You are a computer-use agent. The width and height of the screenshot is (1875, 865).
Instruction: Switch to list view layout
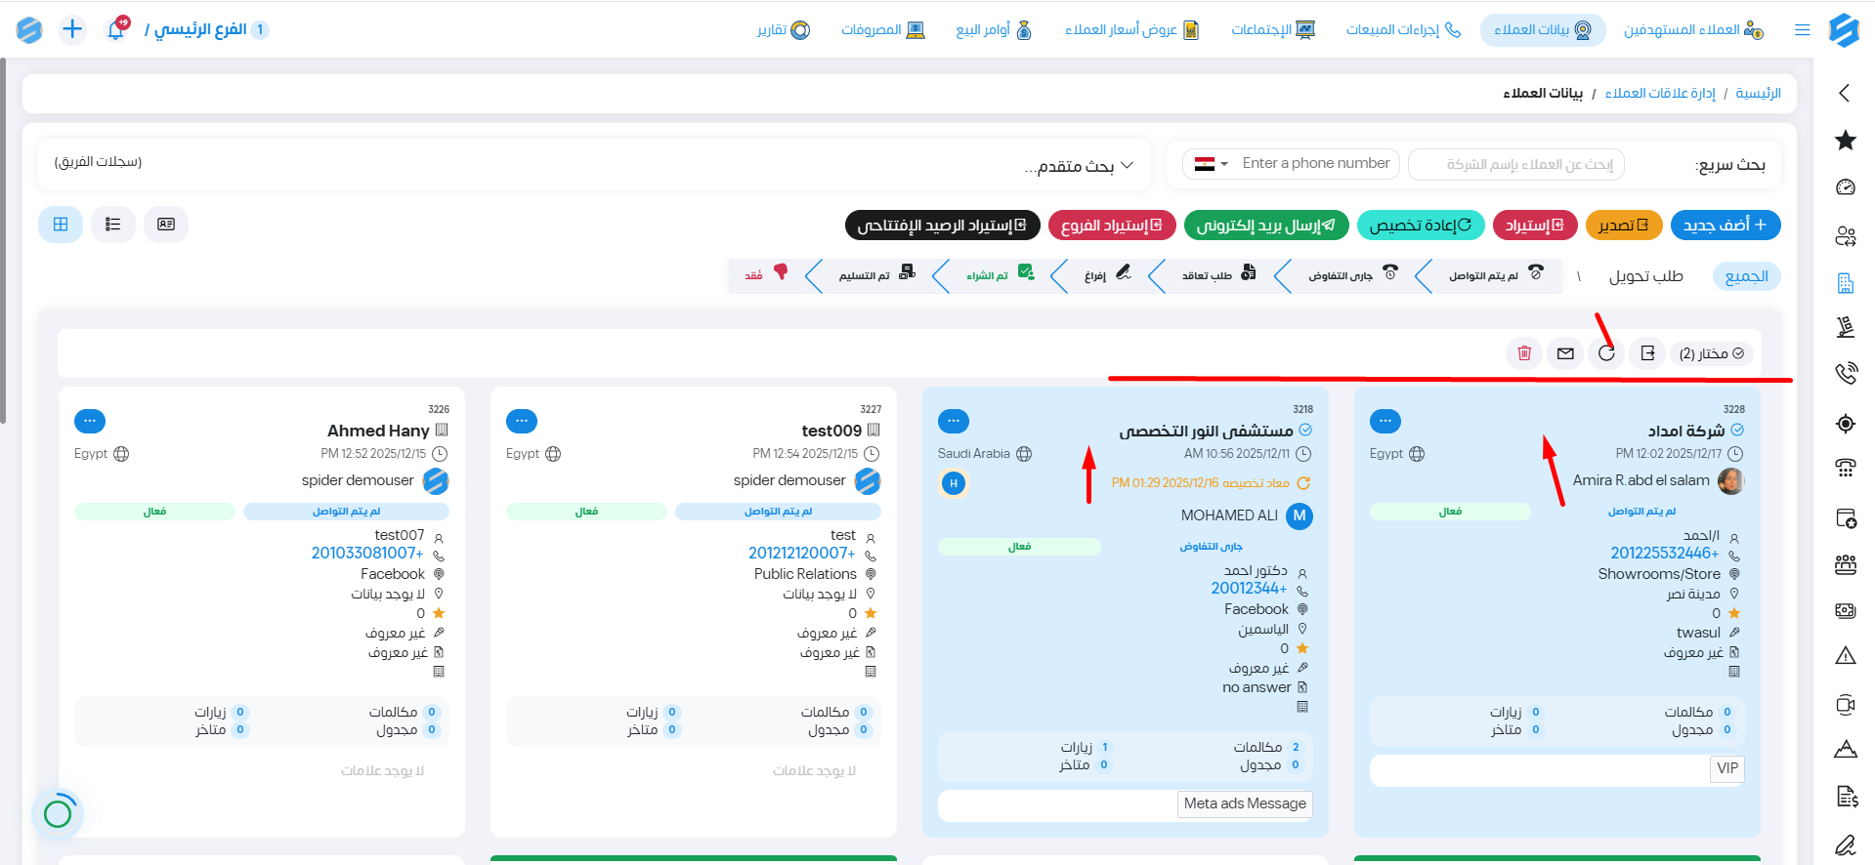113,225
